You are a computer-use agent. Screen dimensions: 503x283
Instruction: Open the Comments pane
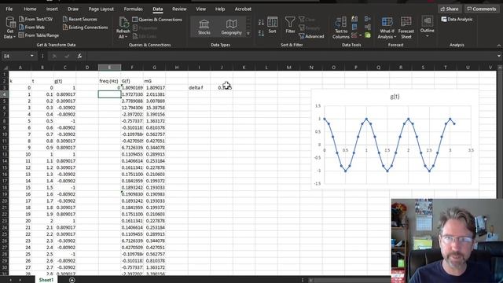(x=482, y=9)
